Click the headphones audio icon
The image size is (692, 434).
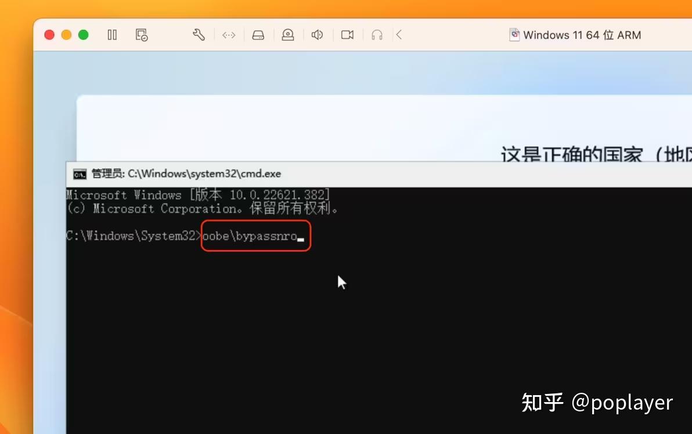[377, 35]
